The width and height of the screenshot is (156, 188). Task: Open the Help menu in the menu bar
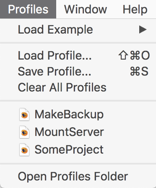click(135, 9)
